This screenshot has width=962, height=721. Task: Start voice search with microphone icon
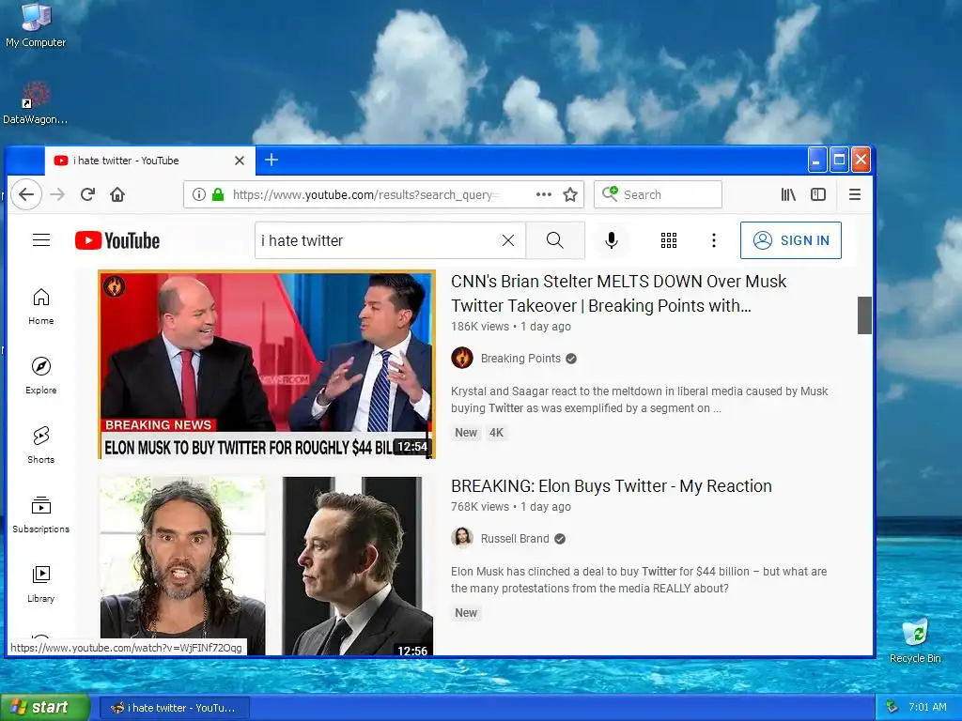click(611, 240)
